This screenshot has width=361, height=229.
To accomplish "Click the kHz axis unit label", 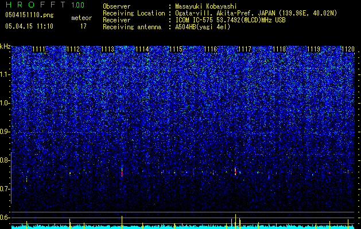I will (x=5, y=46).
